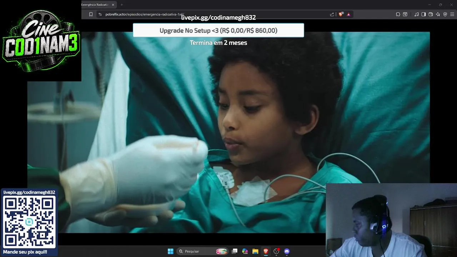This screenshot has width=457, height=257.
Task: Open OBS Studio from the taskbar
Action: (x=276, y=251)
